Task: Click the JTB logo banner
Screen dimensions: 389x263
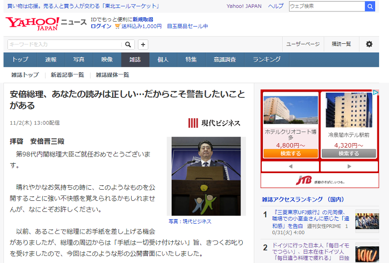Action: [320, 180]
